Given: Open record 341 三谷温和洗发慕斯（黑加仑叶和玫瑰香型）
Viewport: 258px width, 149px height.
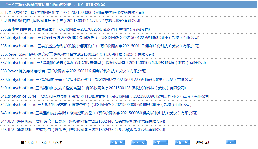Looking at the screenshot, I should coord(106,96).
